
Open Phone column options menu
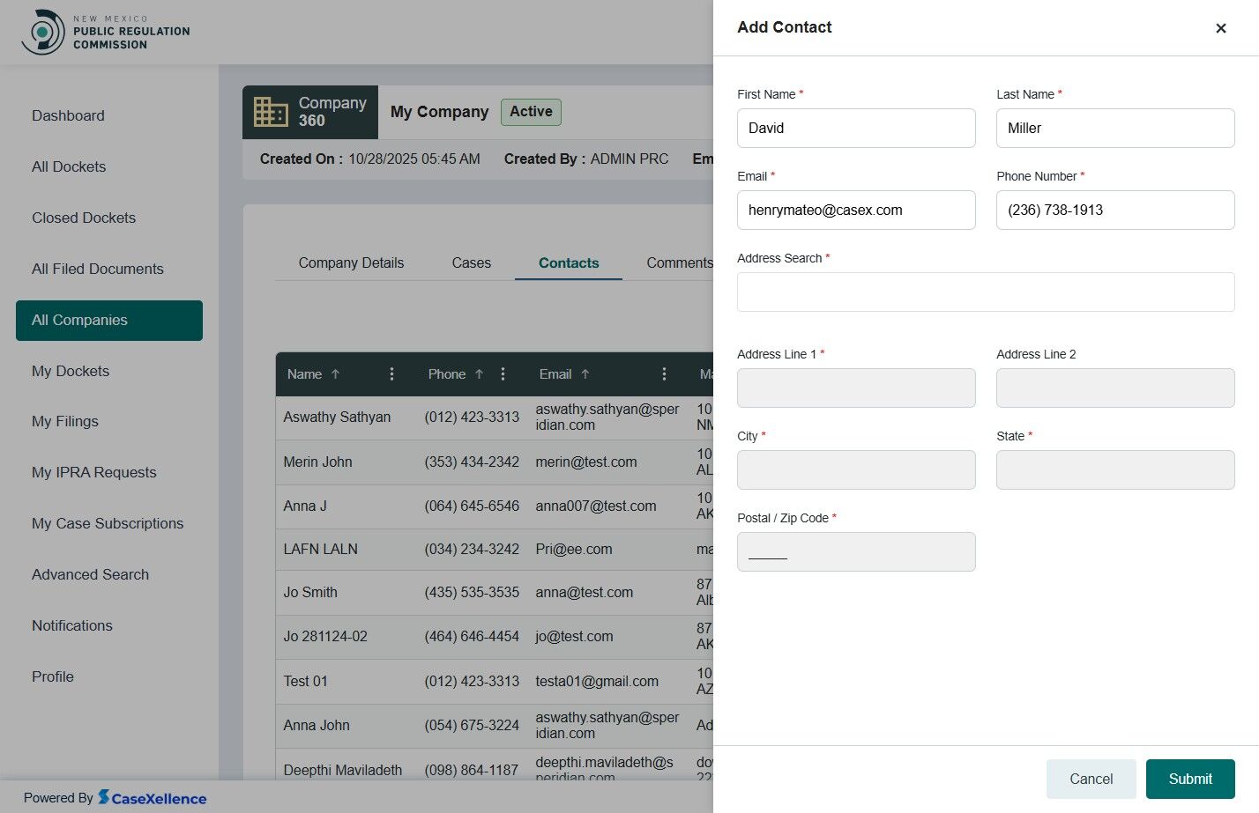[503, 374]
